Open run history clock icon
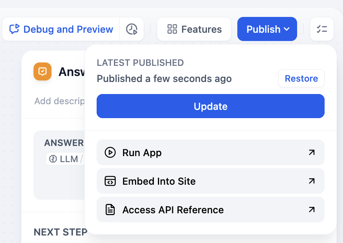 (132, 29)
